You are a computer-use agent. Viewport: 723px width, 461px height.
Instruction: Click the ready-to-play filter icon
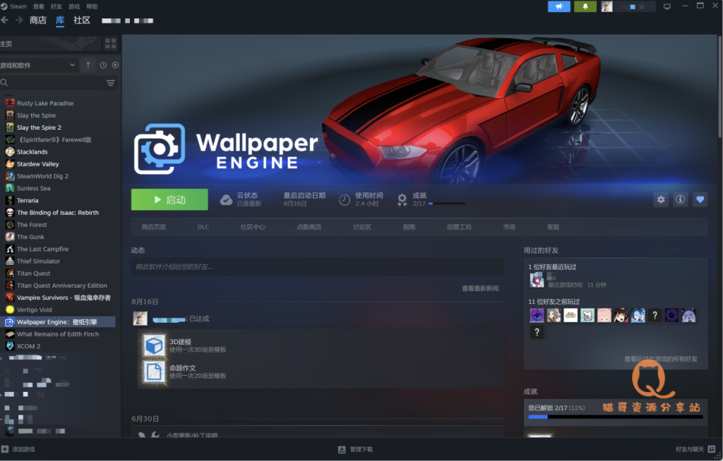pos(115,66)
